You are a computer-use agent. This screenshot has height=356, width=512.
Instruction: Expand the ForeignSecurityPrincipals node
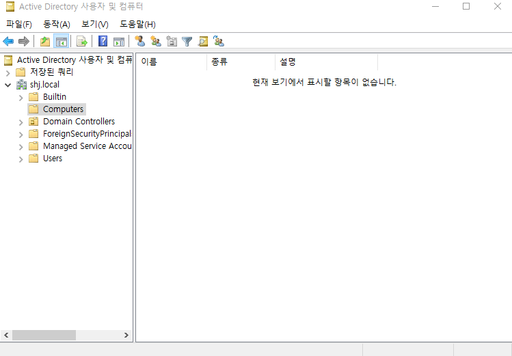21,135
